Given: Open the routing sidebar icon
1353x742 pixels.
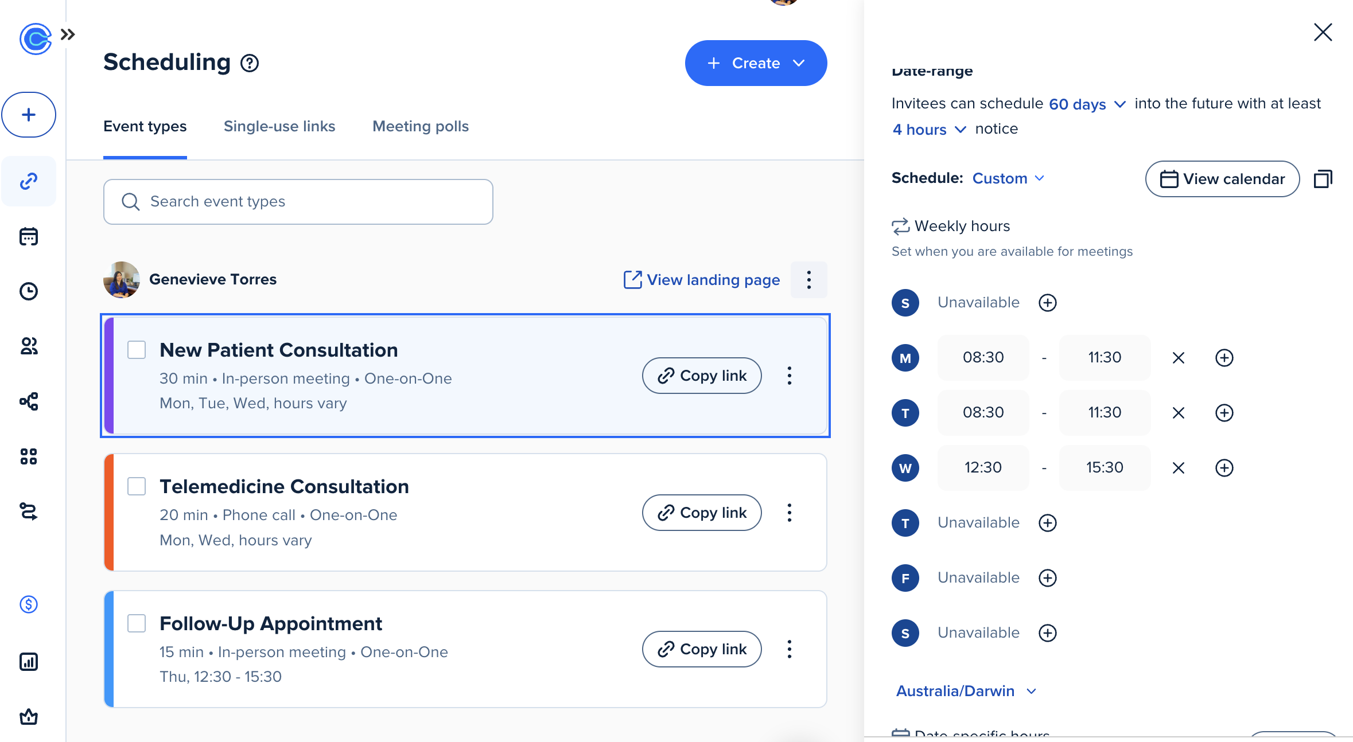Looking at the screenshot, I should pyautogui.click(x=29, y=511).
